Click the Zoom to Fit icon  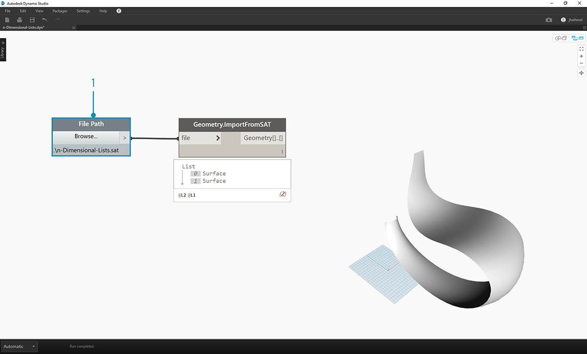click(582, 49)
